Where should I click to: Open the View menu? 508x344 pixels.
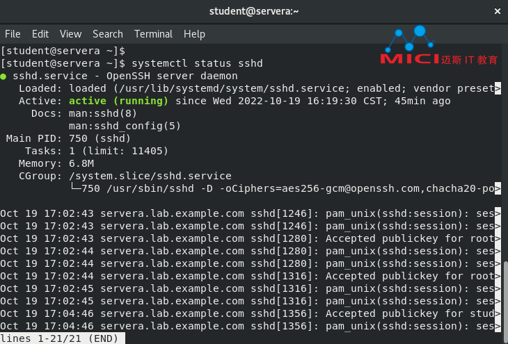(70, 34)
